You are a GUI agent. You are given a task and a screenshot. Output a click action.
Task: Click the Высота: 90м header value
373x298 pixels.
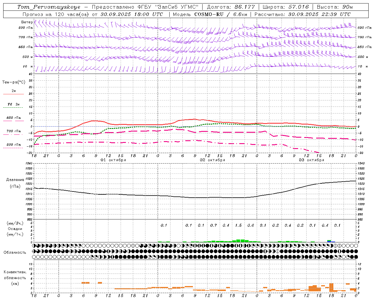point(335,7)
